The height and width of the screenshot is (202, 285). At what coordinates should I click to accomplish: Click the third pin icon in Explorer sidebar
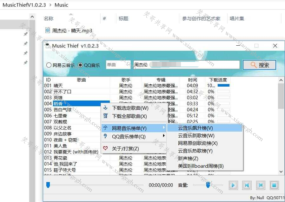pyautogui.click(x=26, y=53)
